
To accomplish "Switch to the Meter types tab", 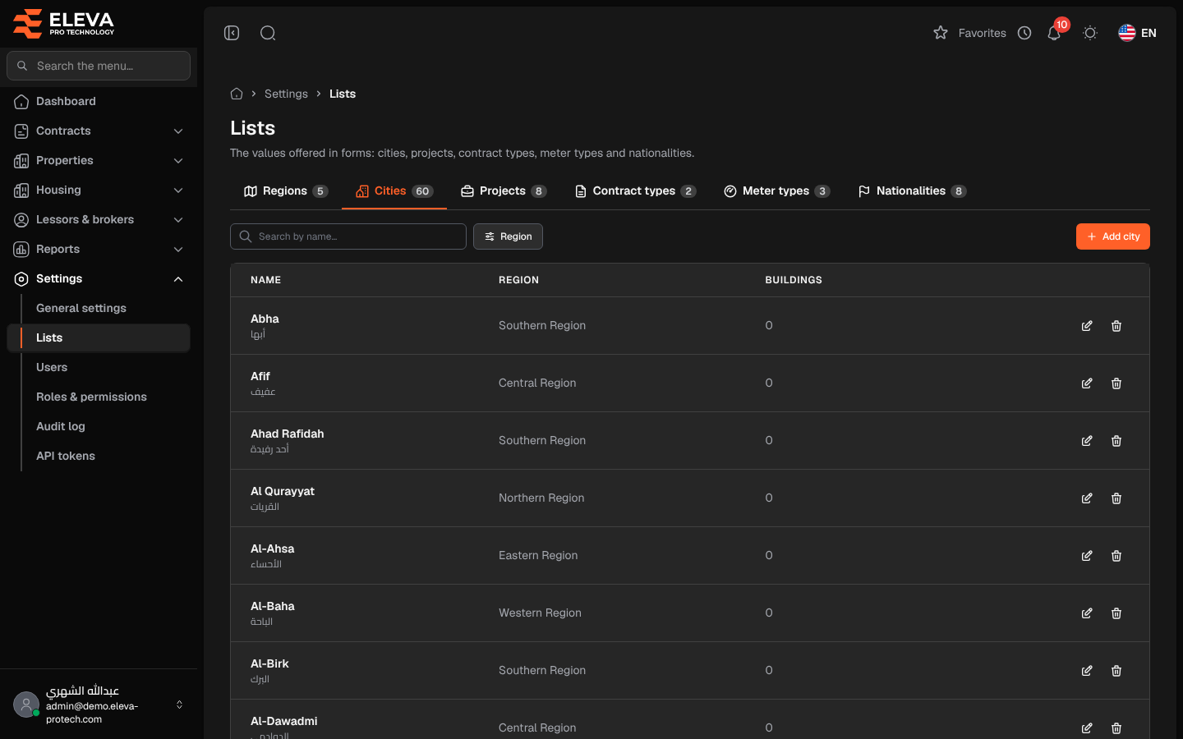I will coord(776,191).
